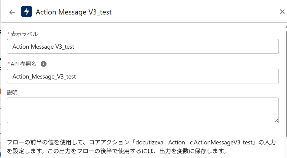287x158 pixels.
Task: Click the API 参照名 field label
Action: (24, 64)
